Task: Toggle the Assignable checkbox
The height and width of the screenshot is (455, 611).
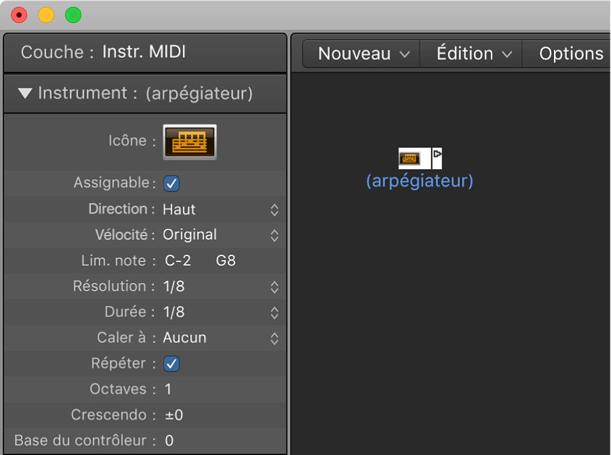Action: click(x=172, y=183)
